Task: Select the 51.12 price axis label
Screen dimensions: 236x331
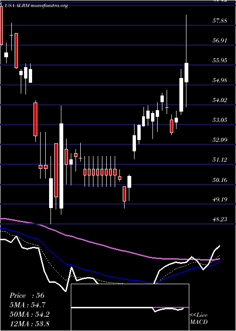Action: click(219, 160)
